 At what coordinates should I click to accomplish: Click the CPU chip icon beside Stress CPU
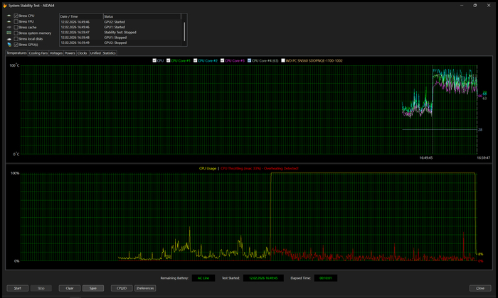(x=8, y=15)
